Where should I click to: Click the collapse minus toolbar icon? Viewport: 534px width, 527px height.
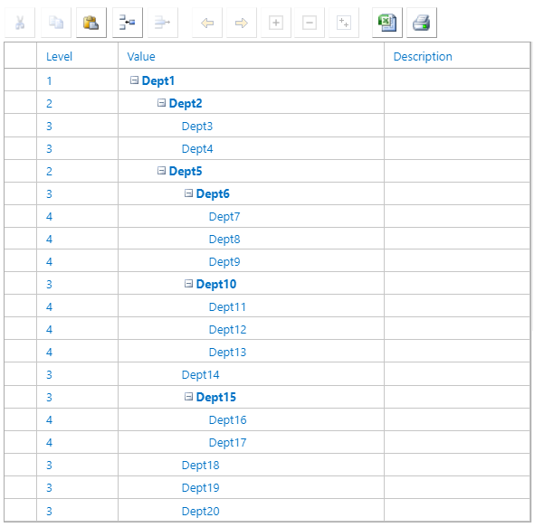pos(310,23)
